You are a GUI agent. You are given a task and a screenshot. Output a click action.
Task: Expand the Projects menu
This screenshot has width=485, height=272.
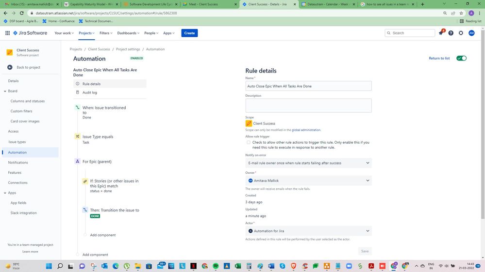point(86,33)
